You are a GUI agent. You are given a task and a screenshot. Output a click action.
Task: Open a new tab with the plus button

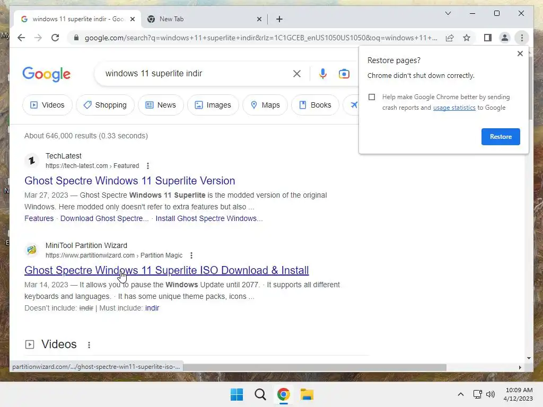coord(279,19)
